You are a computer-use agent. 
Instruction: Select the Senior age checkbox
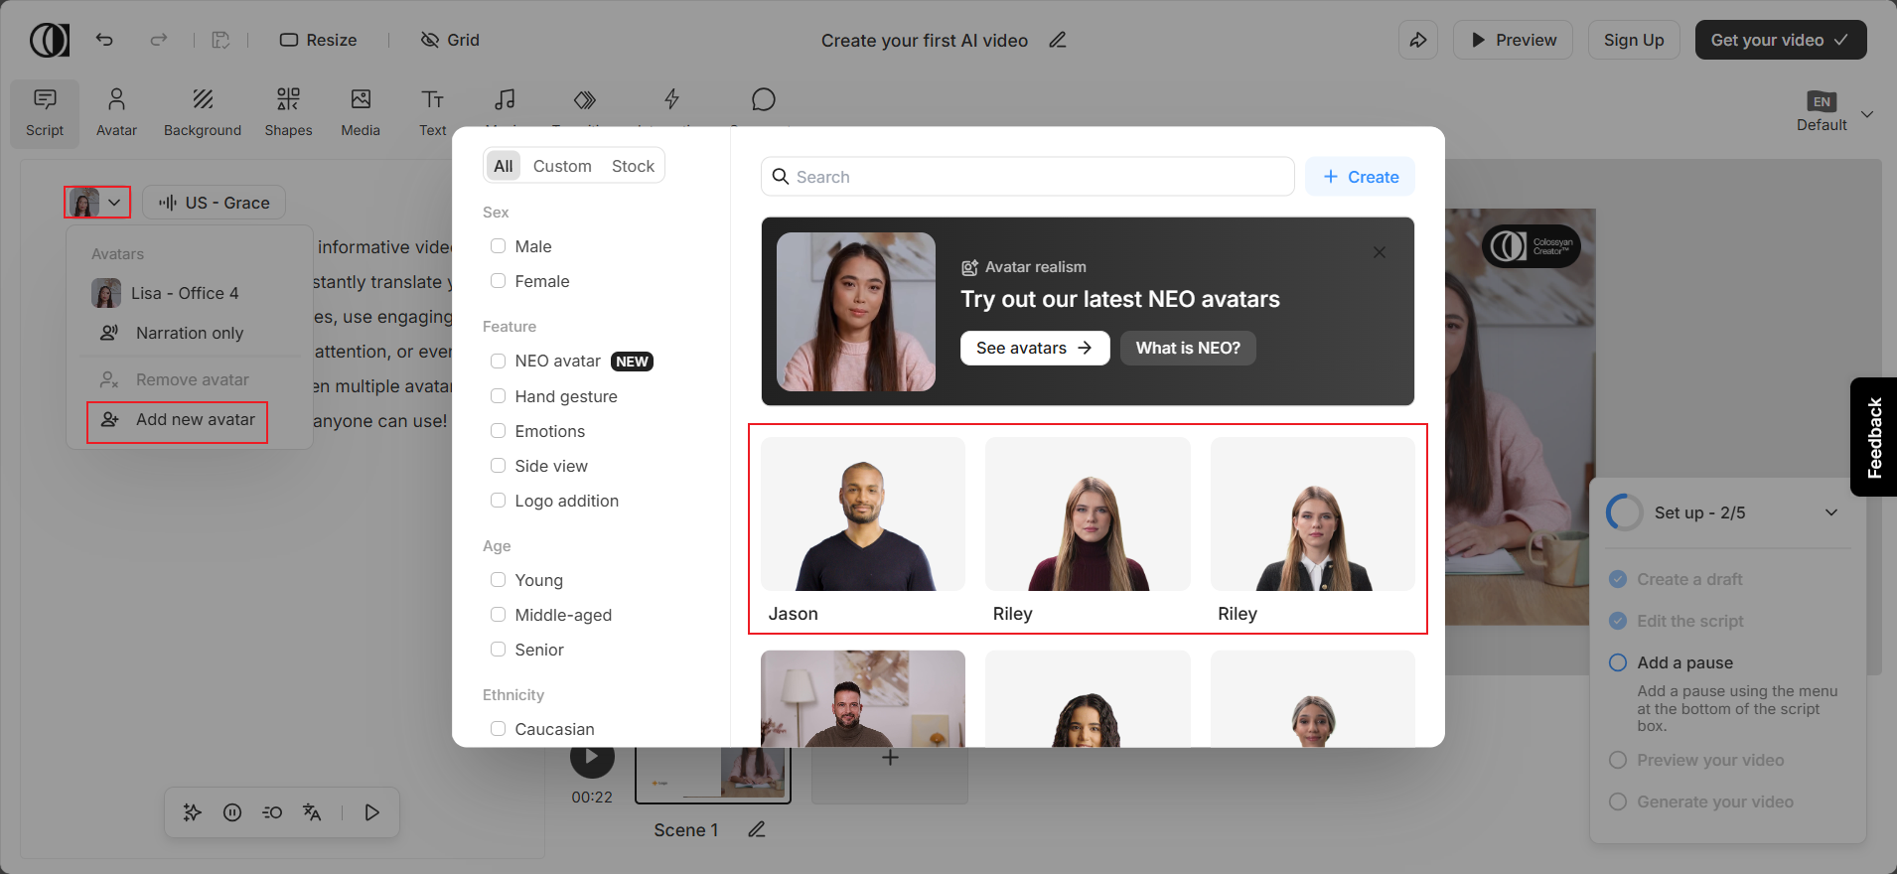pyautogui.click(x=498, y=650)
